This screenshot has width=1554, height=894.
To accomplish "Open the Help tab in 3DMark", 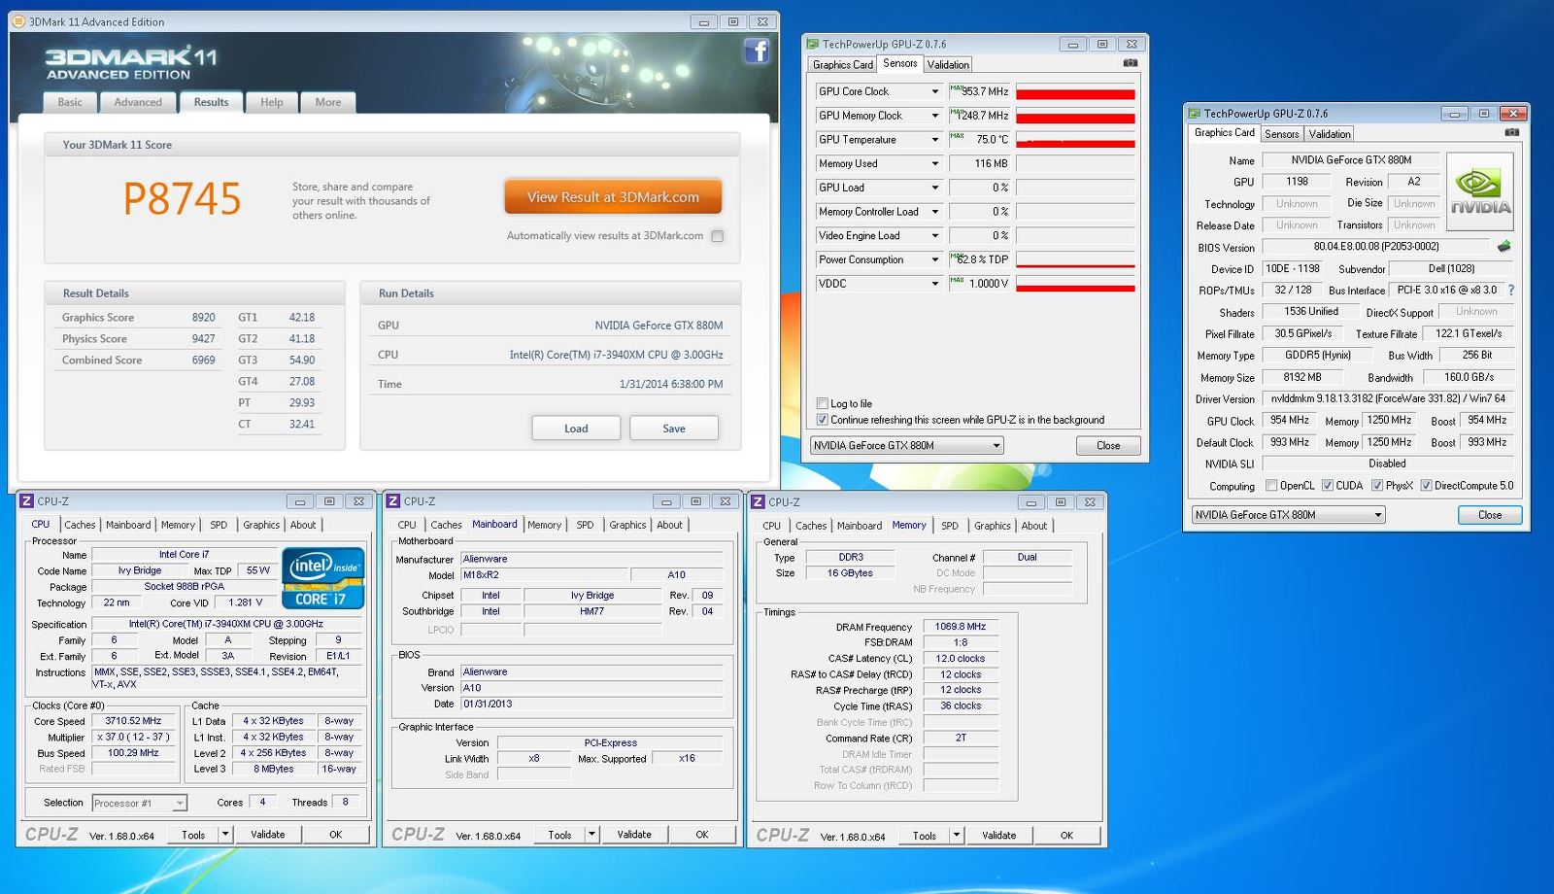I will pos(272,102).
